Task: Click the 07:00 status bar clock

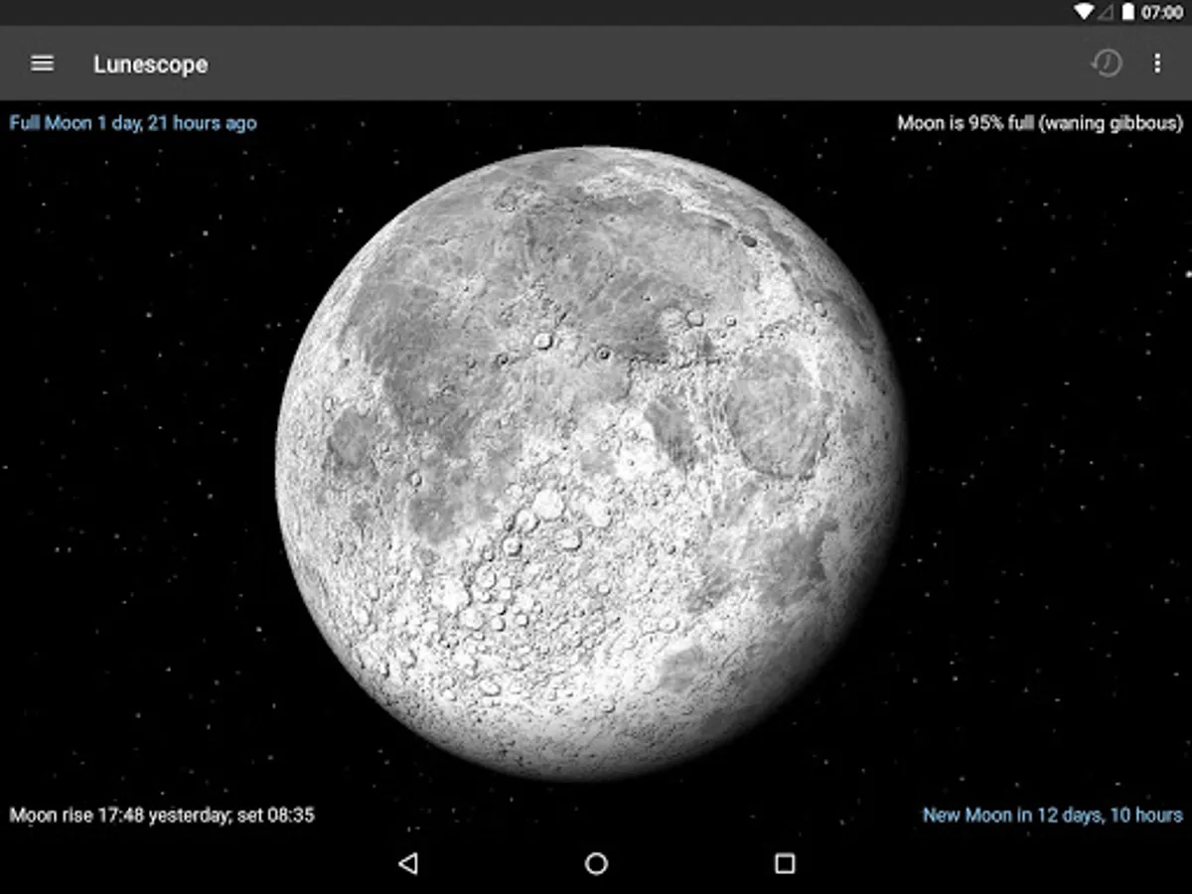Action: coord(1161,13)
